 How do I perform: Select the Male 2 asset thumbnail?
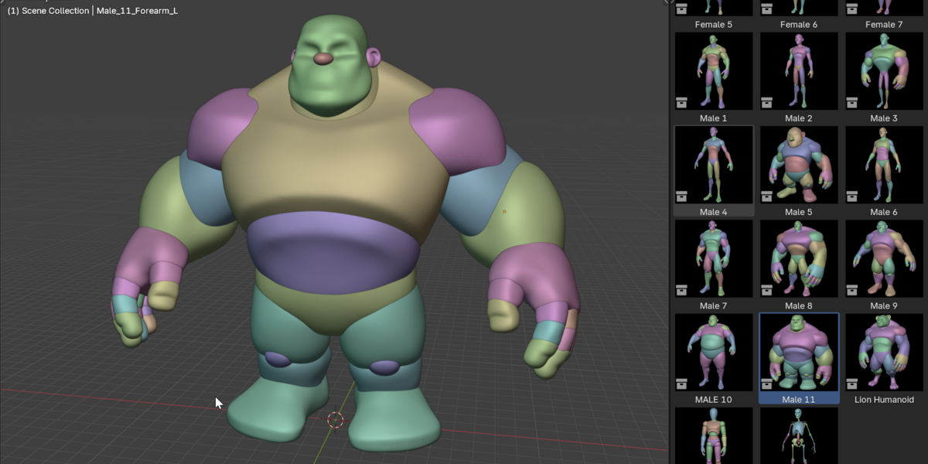click(x=799, y=71)
